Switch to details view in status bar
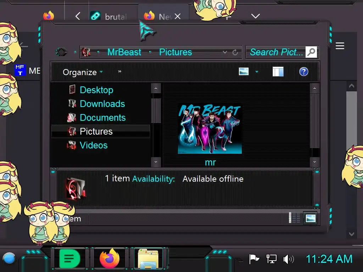Viewport: 363px width, 272px height. (294, 218)
